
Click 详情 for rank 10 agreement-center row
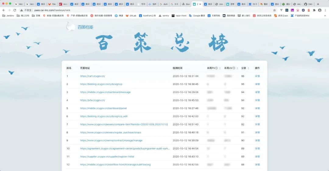[257, 148]
